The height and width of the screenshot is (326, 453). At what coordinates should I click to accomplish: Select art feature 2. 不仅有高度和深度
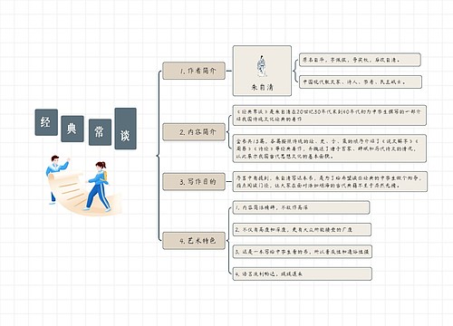(x=302, y=230)
